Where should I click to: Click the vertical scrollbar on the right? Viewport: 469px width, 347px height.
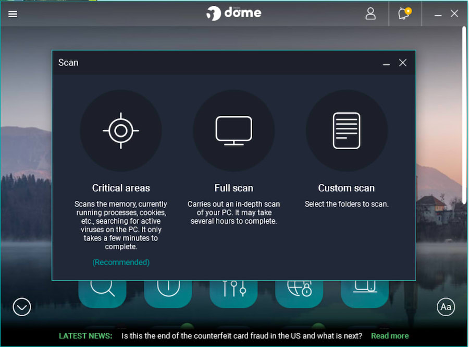click(x=464, y=115)
